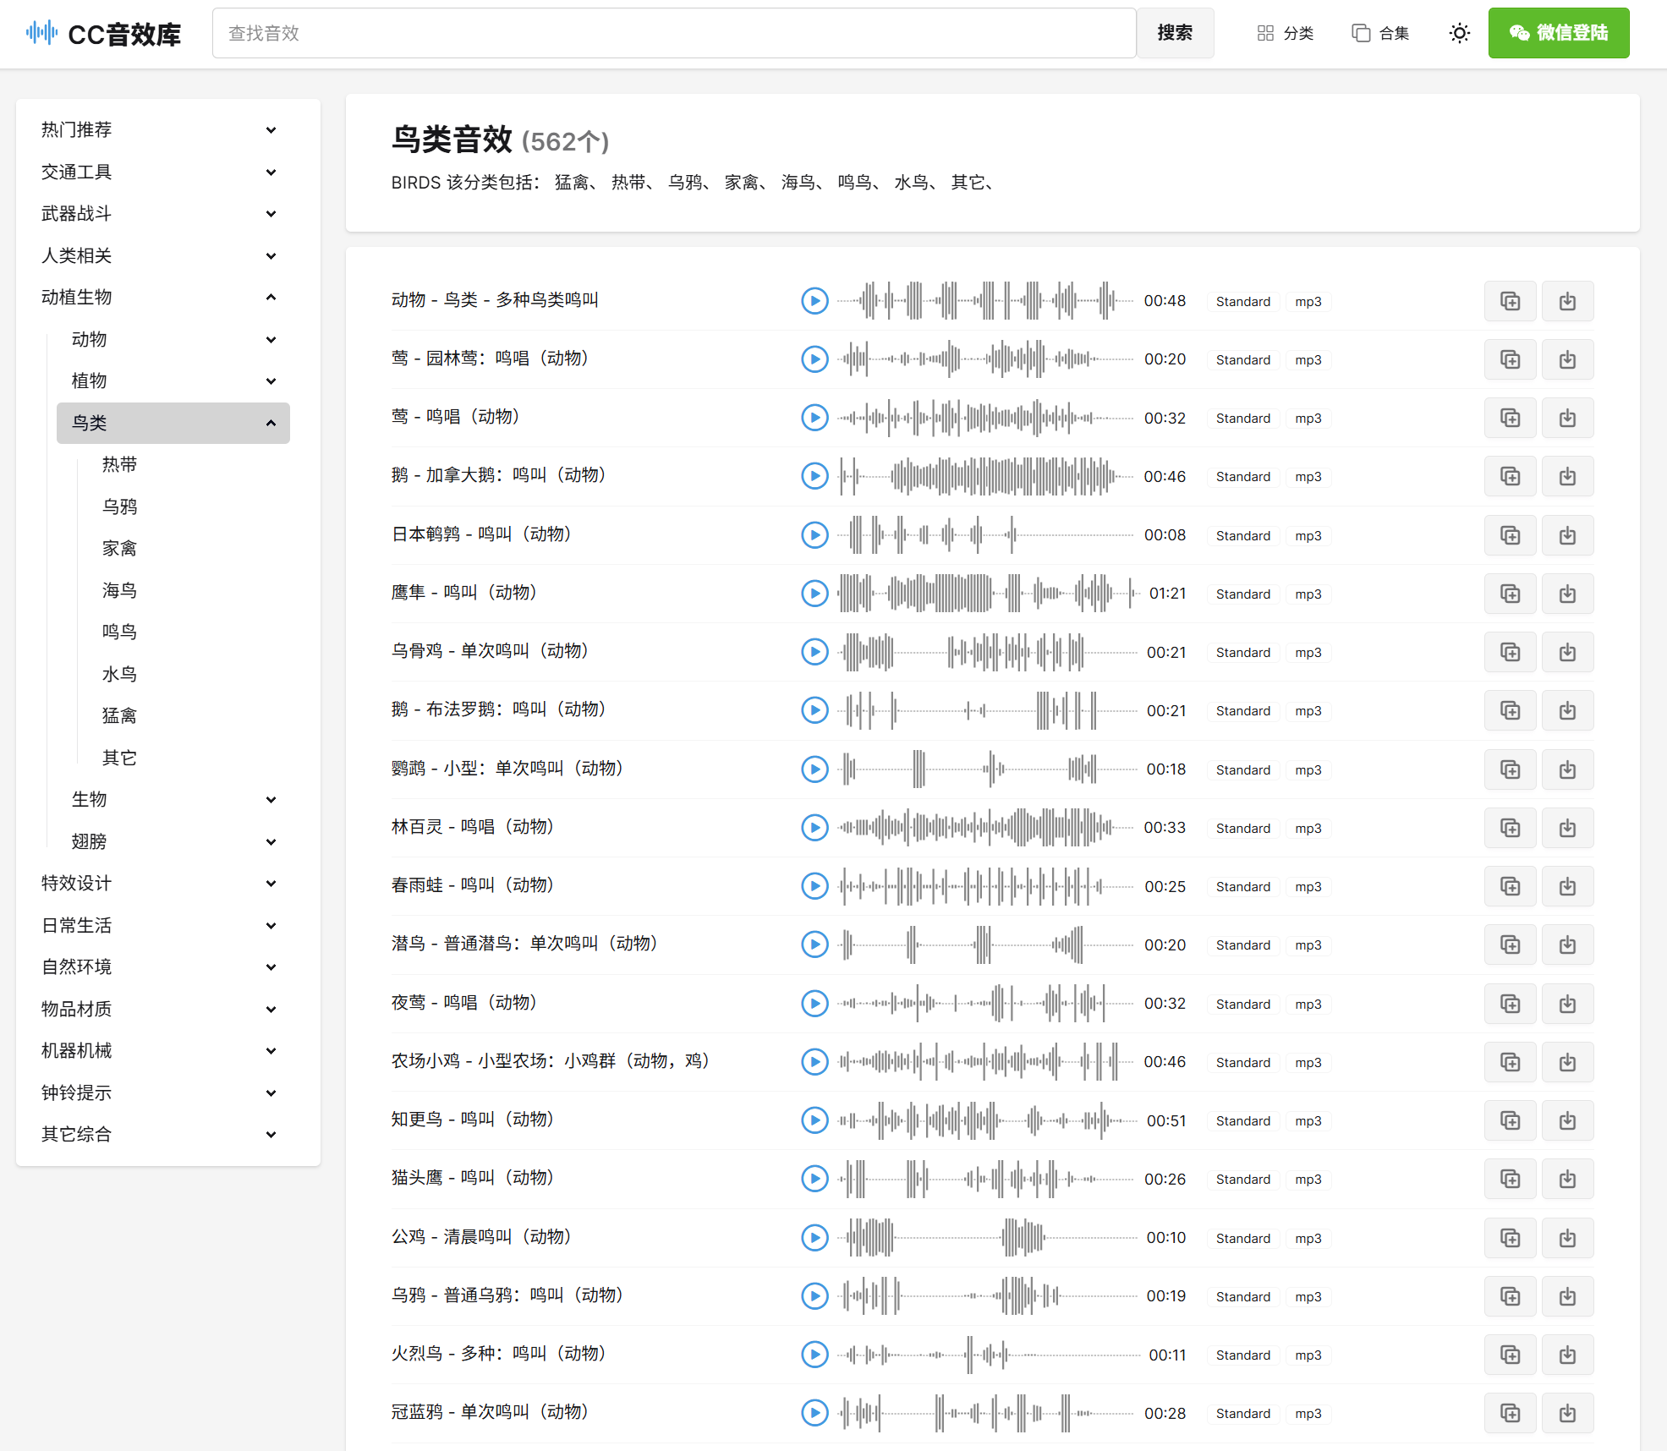Play the 猫头鹰 - 鸣叫 audio clip
Screen dimensions: 1667x1451
[814, 1179]
